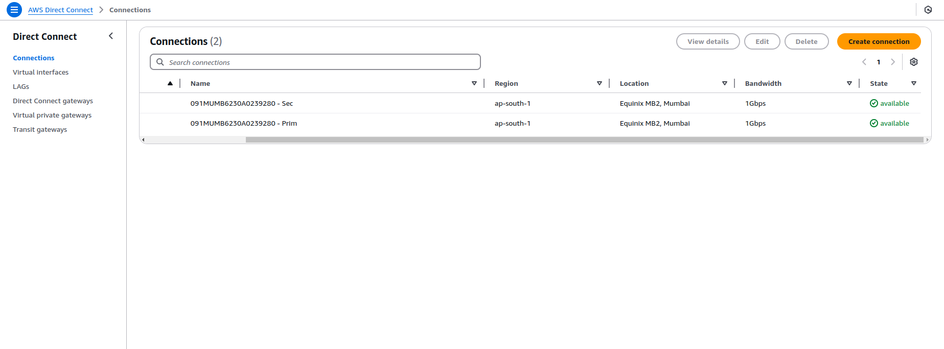Click 1Gbps bandwidth in Prim row
This screenshot has width=944, height=349.
(x=755, y=123)
